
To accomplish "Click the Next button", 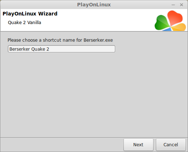I will coord(138,144).
